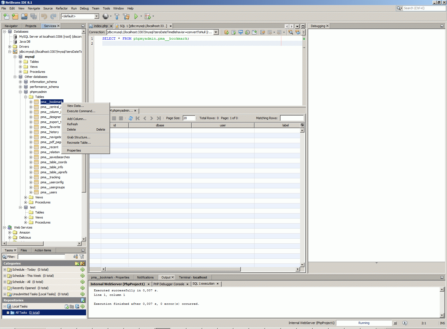Image resolution: width=447 pixels, height=329 pixels.
Task: Click the Run Statement icon in SQL editor
Action: [234, 32]
